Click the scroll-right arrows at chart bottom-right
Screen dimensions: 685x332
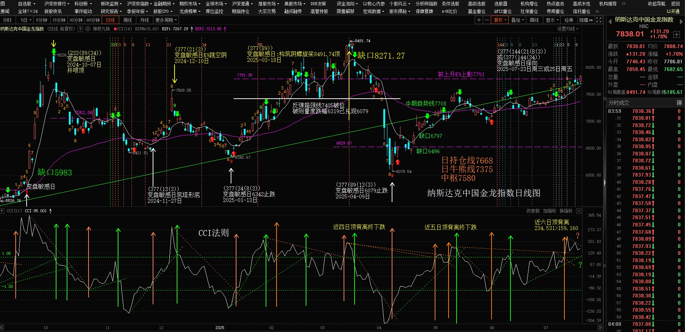pos(600,328)
